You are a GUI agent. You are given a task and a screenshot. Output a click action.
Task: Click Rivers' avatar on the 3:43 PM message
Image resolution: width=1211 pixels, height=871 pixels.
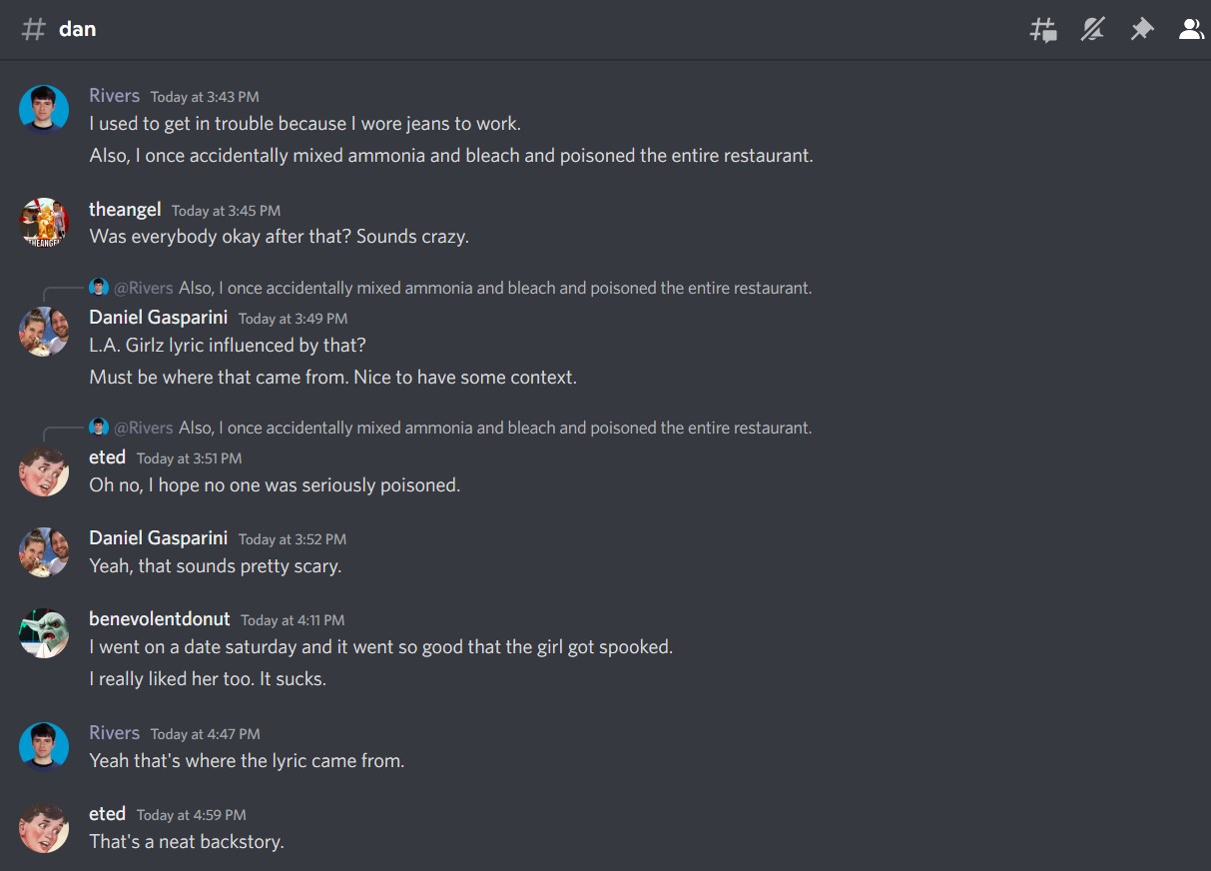pos(44,109)
